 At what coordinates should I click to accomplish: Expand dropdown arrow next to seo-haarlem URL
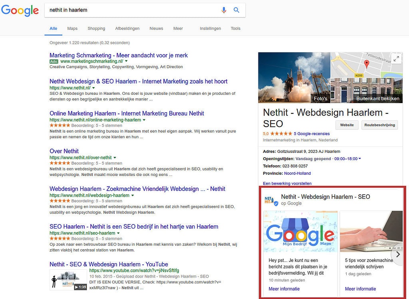pyautogui.click(x=118, y=233)
